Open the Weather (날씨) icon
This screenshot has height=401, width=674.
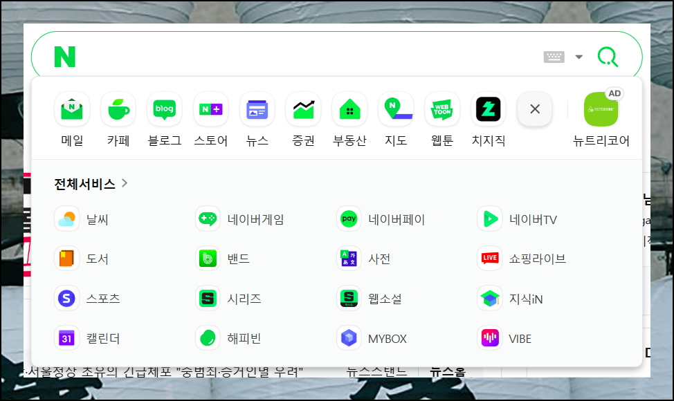pos(67,219)
